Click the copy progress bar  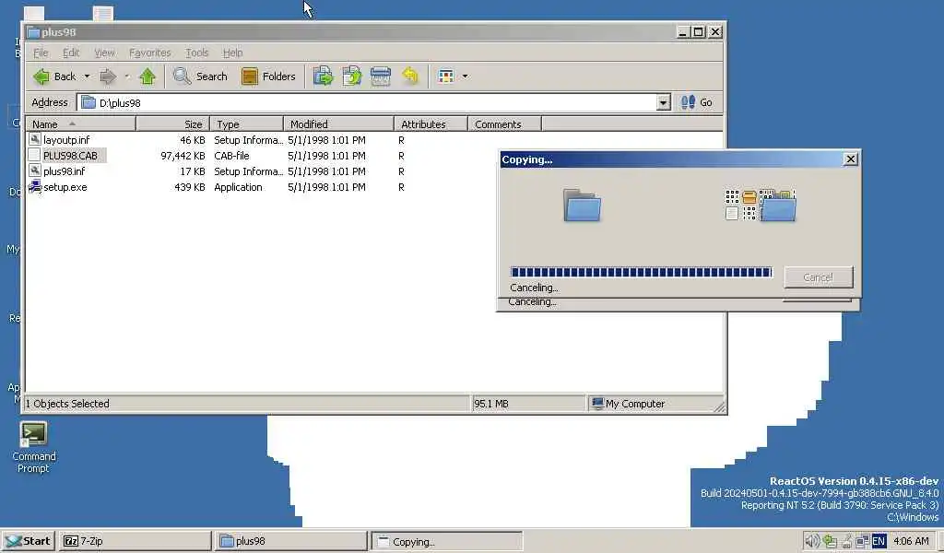[x=641, y=272]
